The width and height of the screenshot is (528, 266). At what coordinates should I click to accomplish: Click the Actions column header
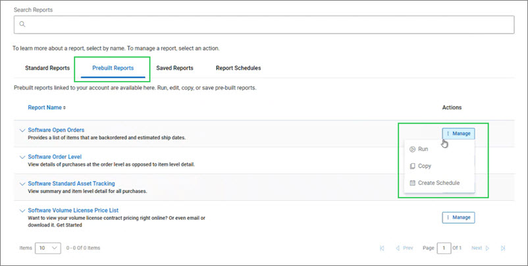tap(452, 107)
